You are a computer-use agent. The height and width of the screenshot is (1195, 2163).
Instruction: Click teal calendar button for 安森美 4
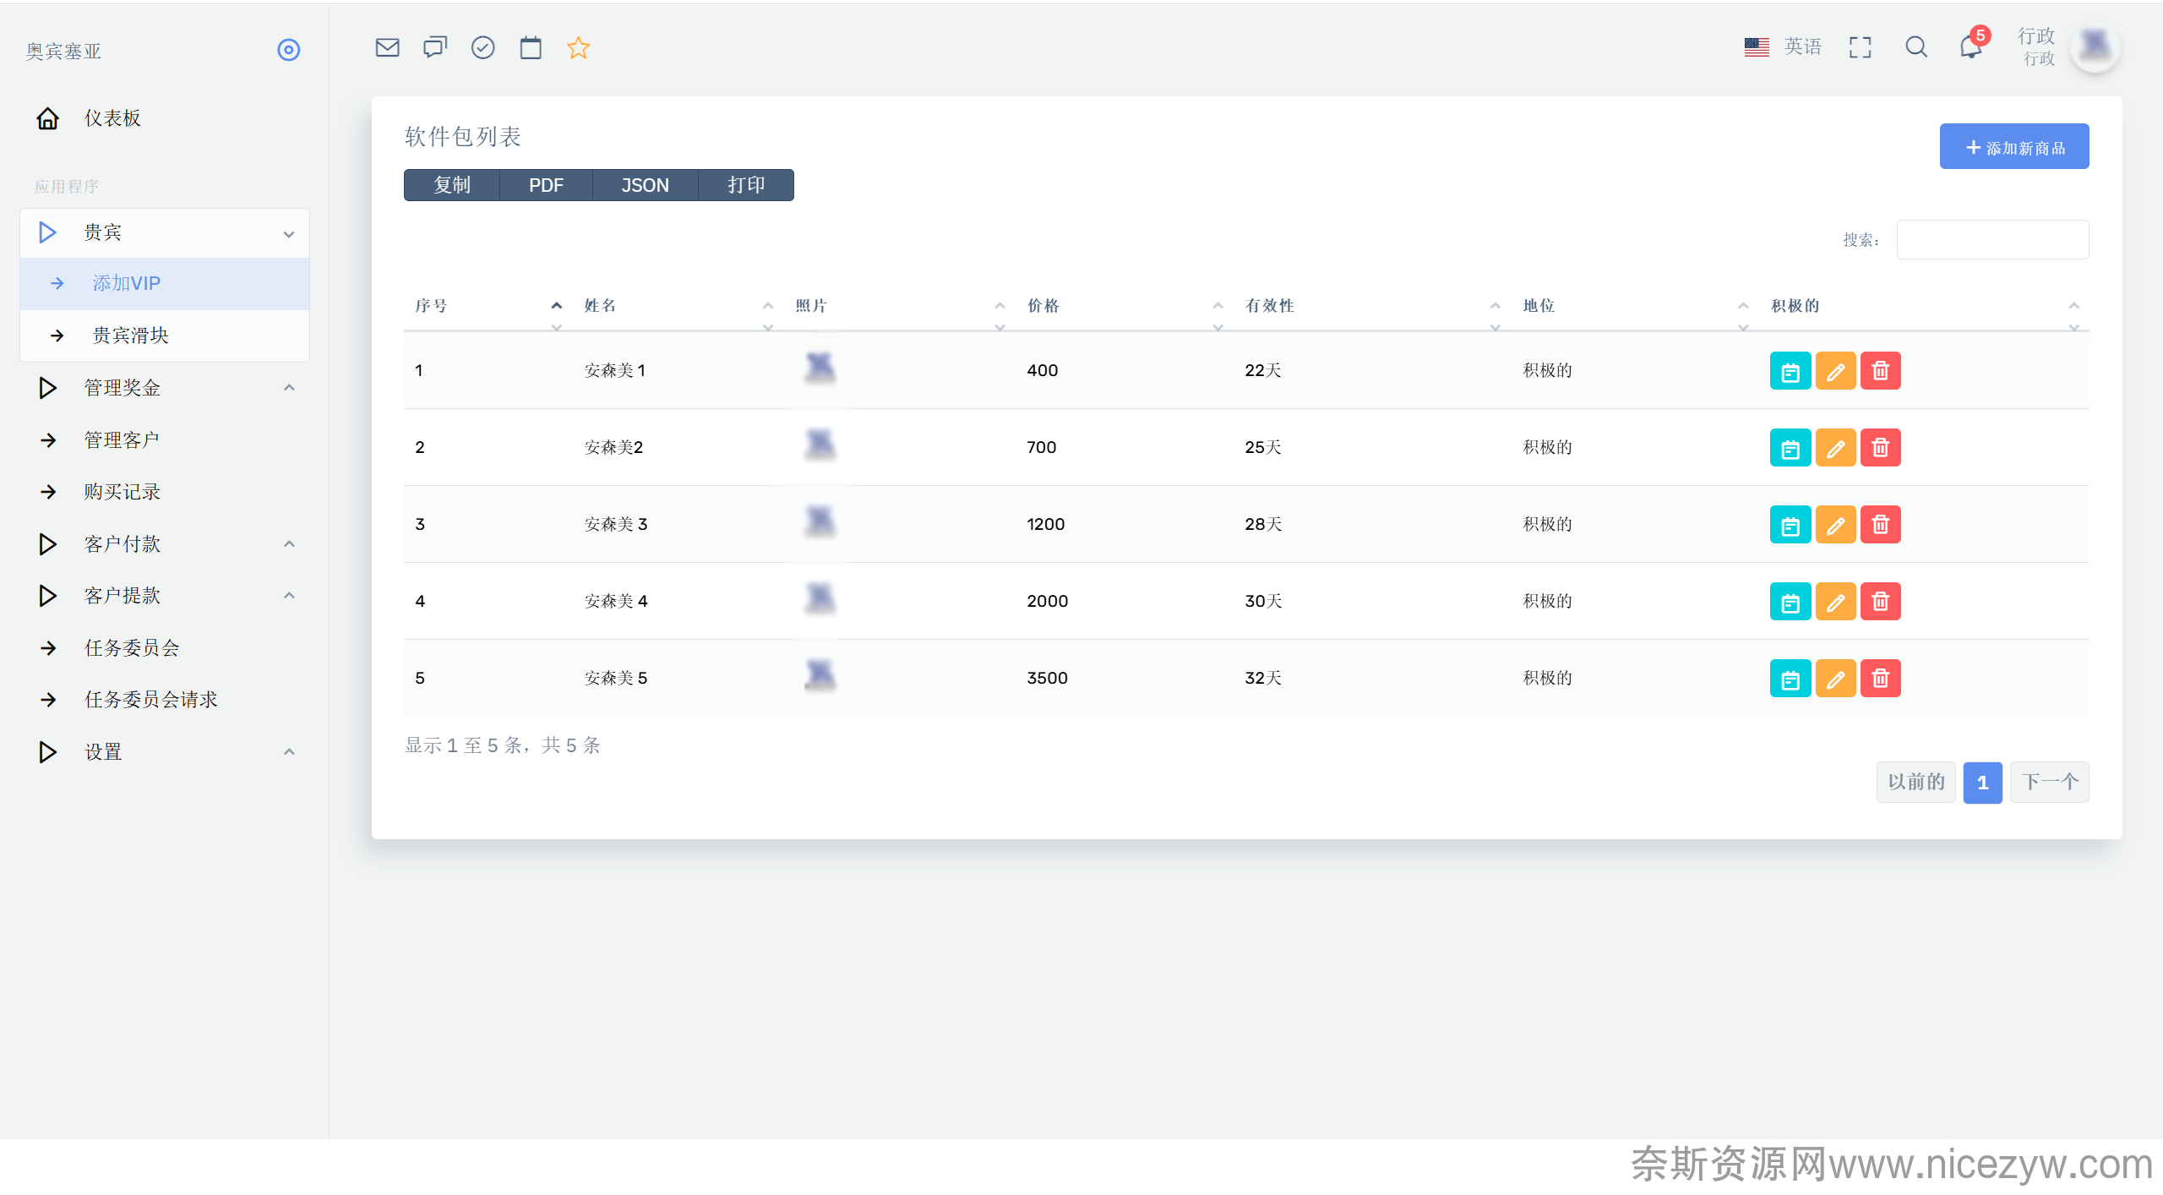pos(1790,602)
